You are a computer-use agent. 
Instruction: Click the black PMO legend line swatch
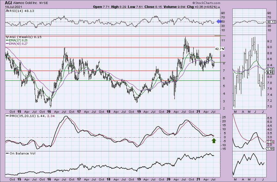coord(7,116)
